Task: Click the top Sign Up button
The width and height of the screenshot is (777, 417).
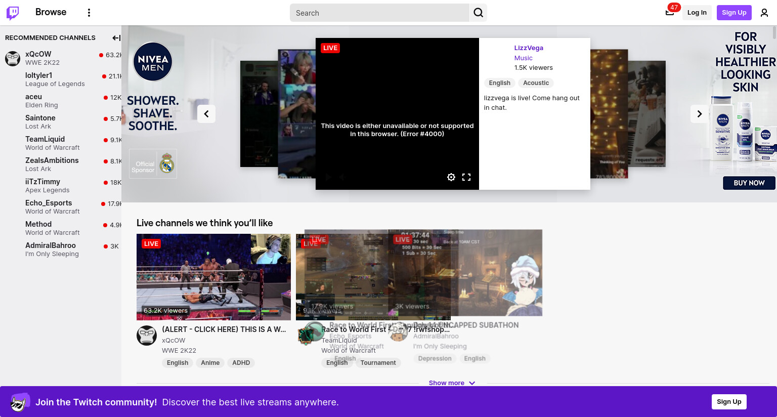Action: (734, 13)
